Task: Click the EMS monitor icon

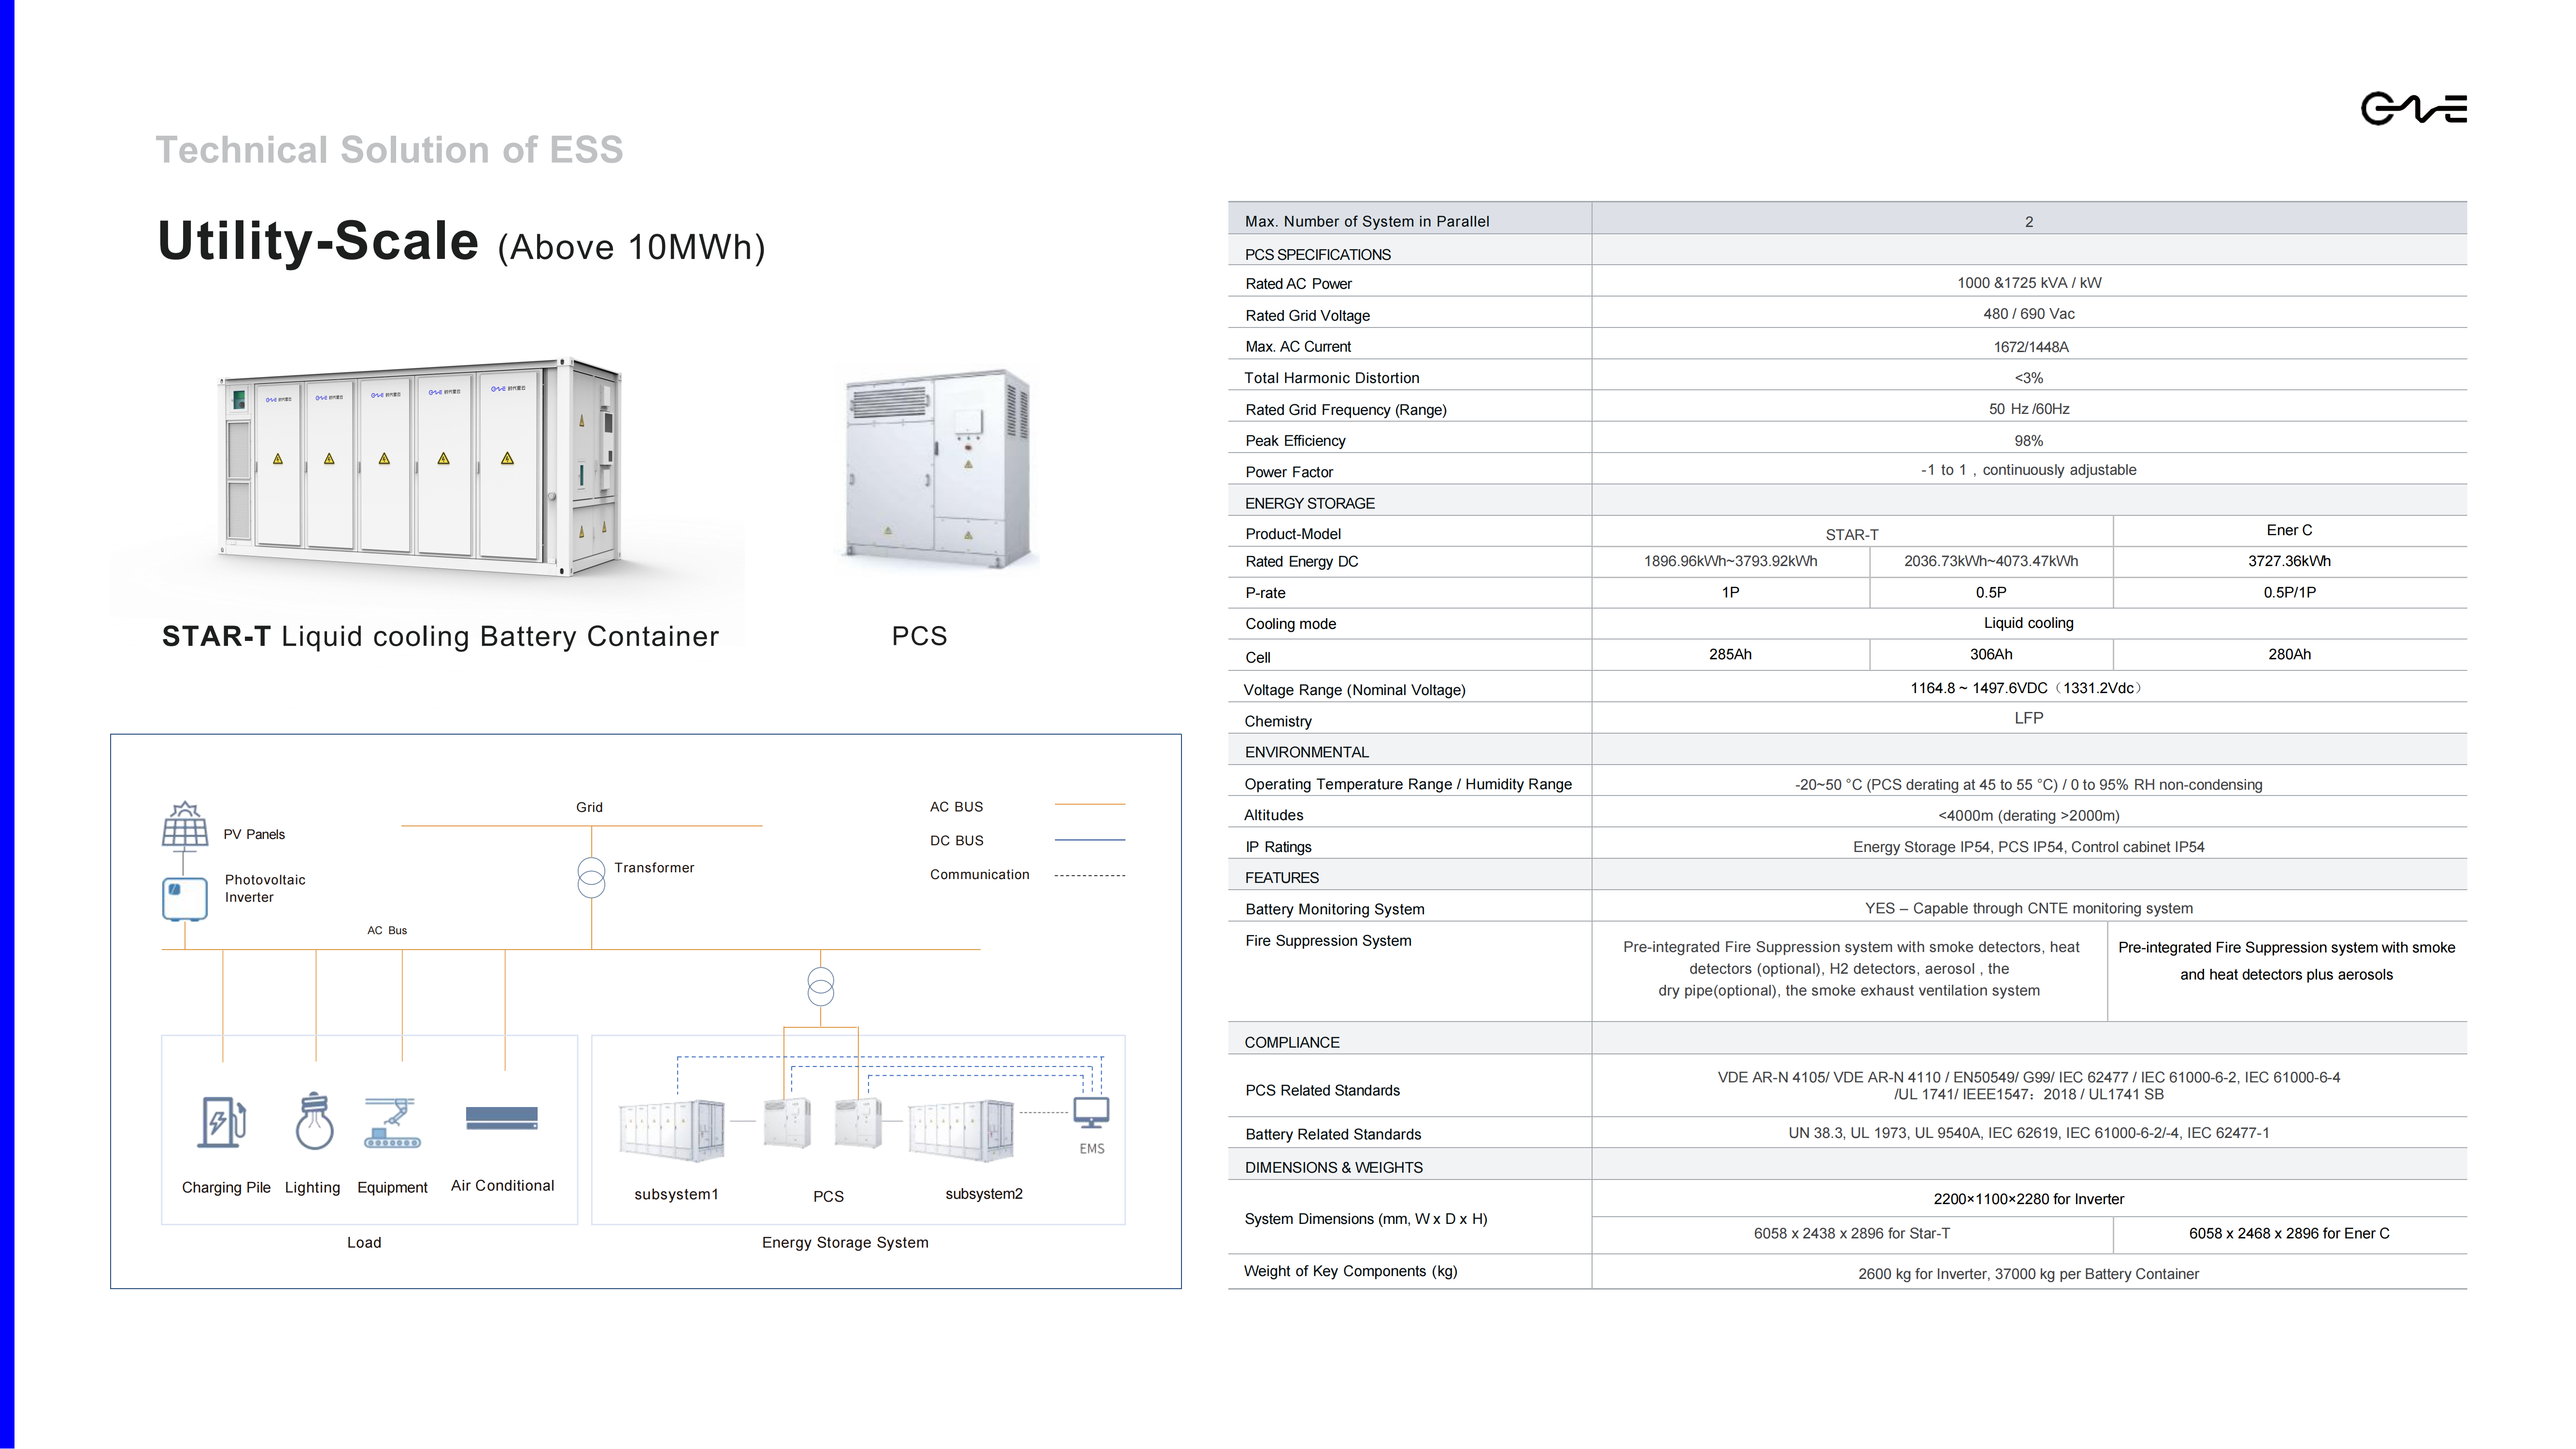Action: point(1091,1112)
